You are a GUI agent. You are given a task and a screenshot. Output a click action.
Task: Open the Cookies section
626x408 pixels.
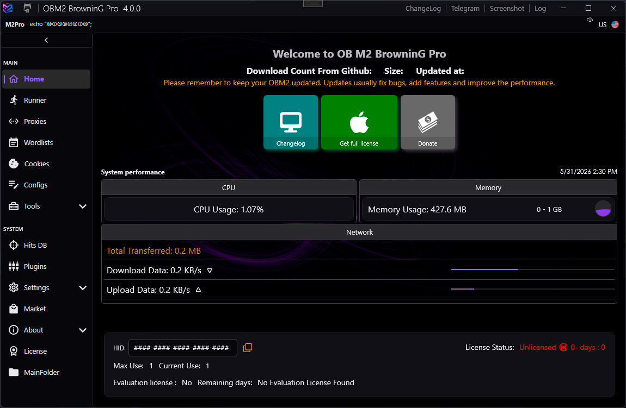(46, 164)
